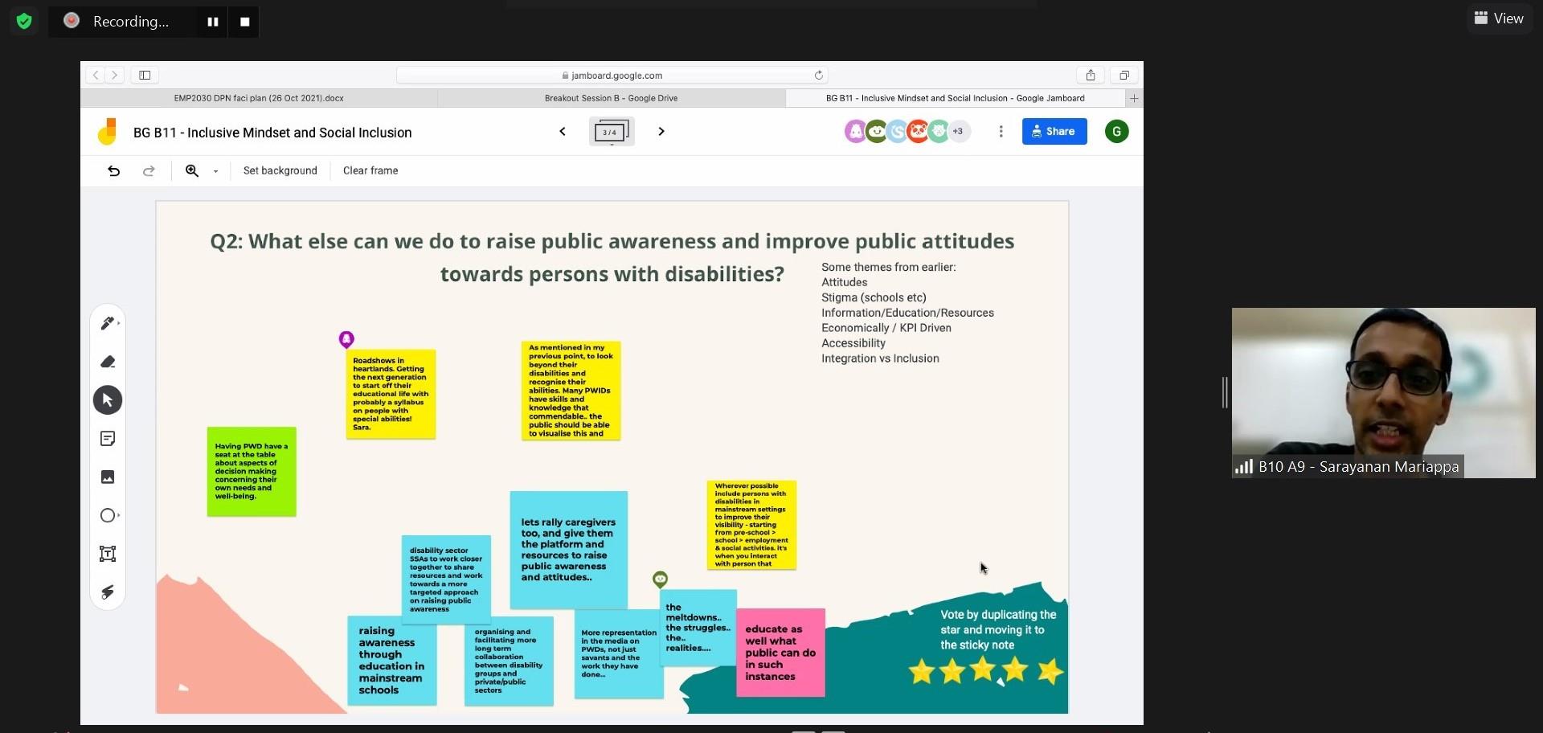The height and width of the screenshot is (733, 1543).
Task: Pause the screen recording
Action: tap(213, 22)
